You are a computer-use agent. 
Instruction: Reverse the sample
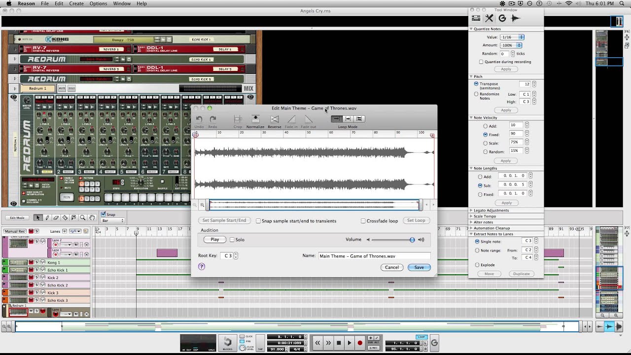(x=275, y=121)
